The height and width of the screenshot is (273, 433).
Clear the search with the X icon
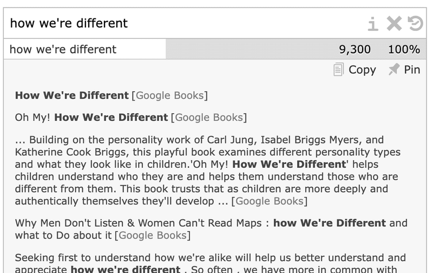[x=394, y=23]
